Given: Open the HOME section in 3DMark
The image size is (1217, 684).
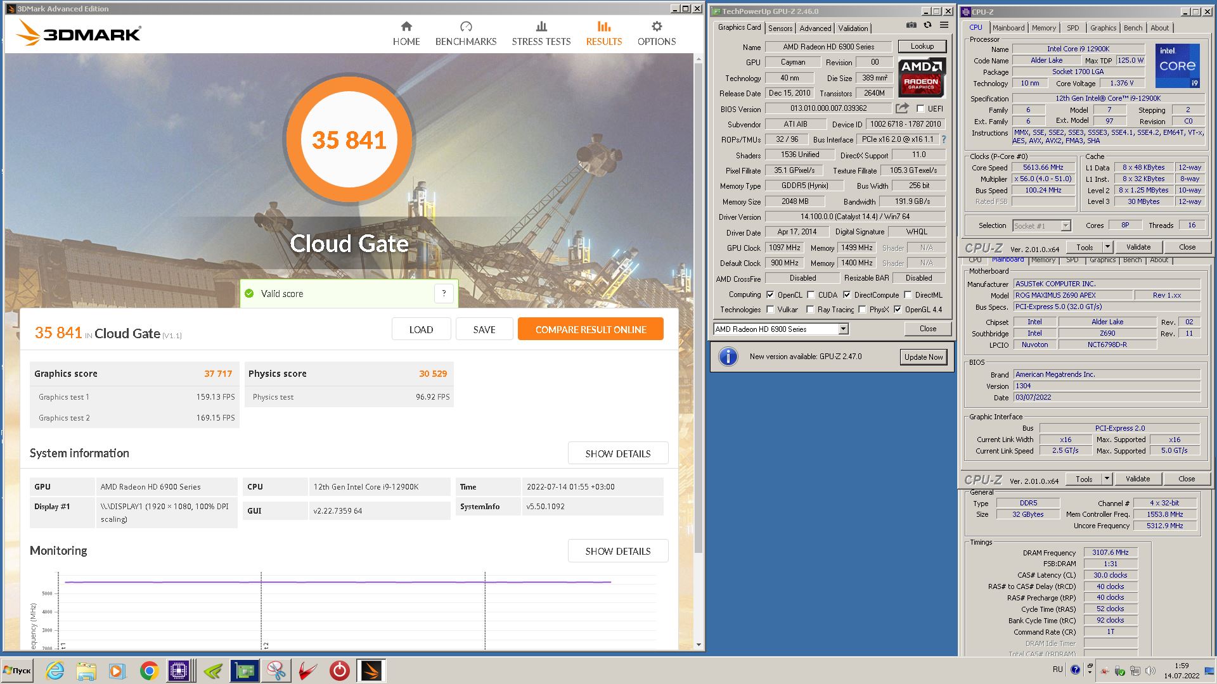Looking at the screenshot, I should coord(406,34).
